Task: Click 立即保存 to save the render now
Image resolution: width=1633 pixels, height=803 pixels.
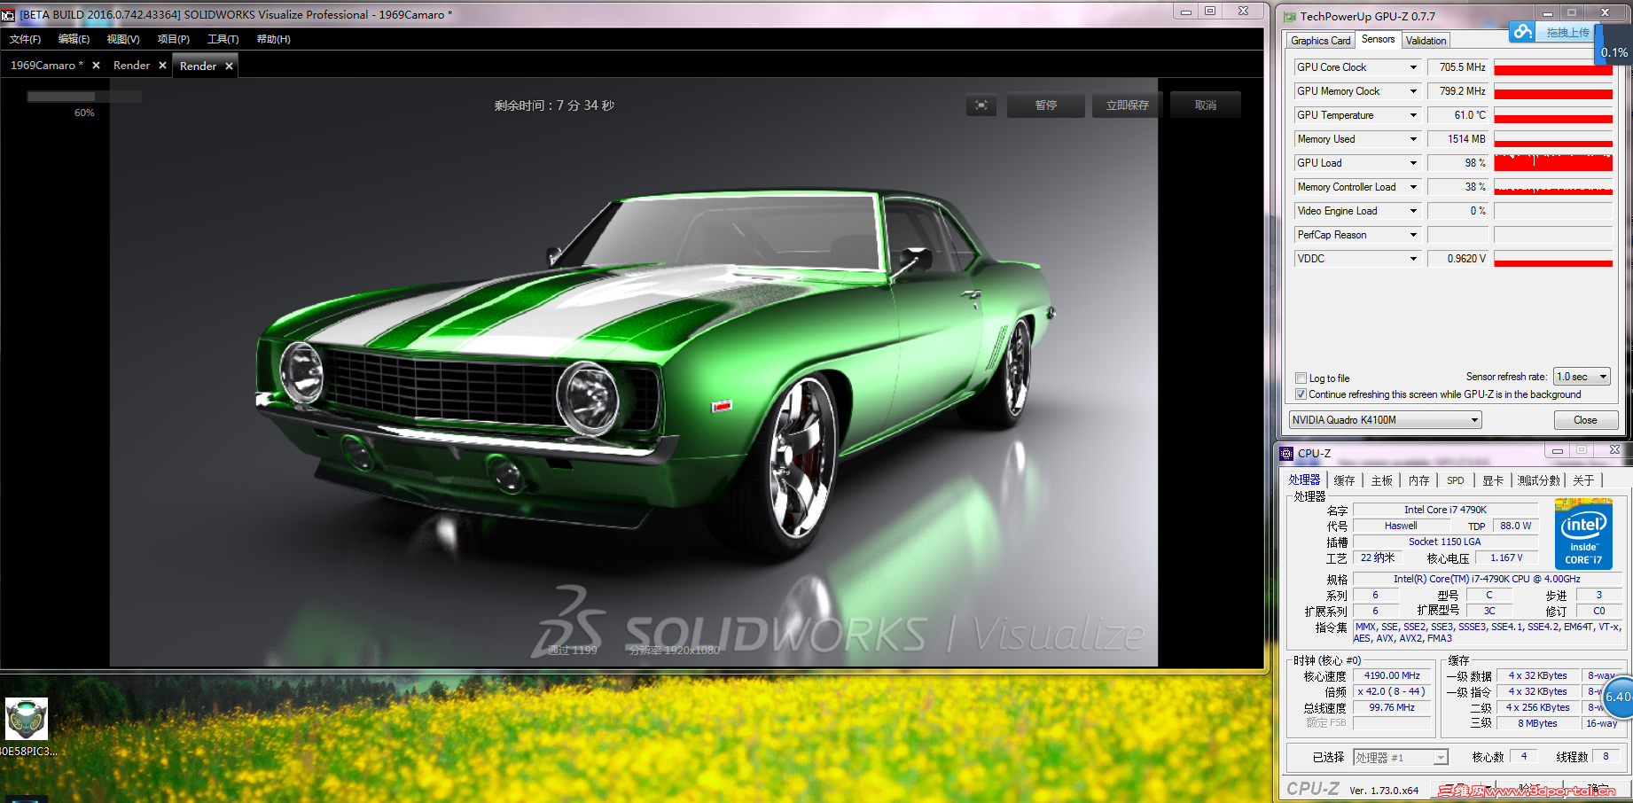Action: click(1128, 105)
